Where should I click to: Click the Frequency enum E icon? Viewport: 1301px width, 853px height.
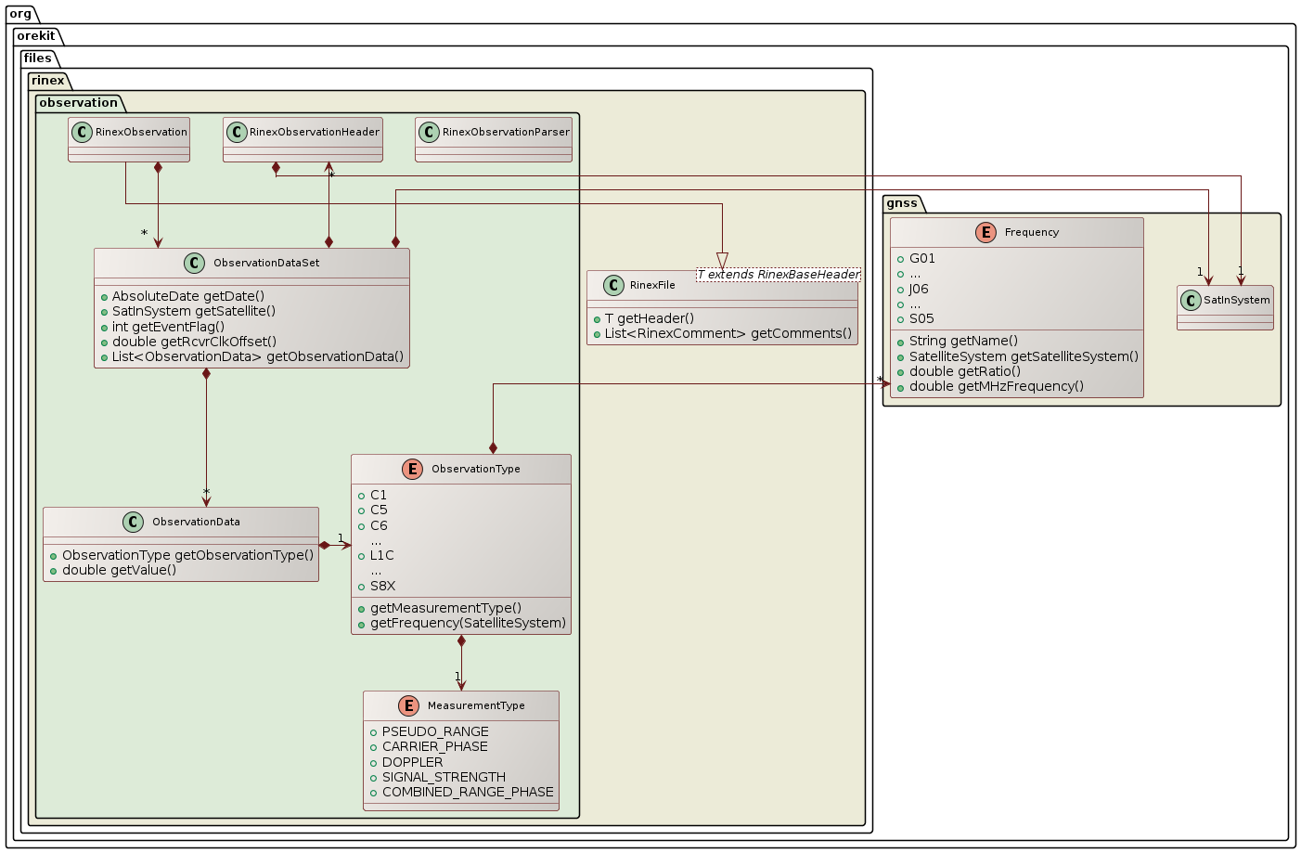pos(986,233)
